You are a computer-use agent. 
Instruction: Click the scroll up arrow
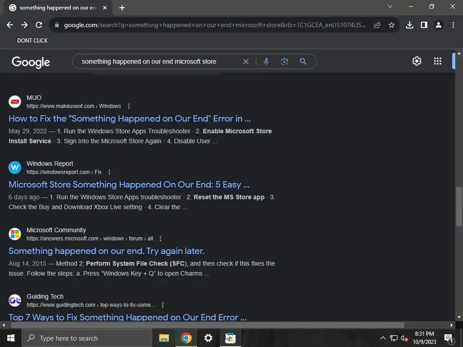(459, 53)
